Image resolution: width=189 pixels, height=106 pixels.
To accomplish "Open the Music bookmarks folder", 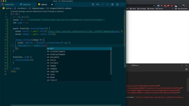I will (133, 9).
